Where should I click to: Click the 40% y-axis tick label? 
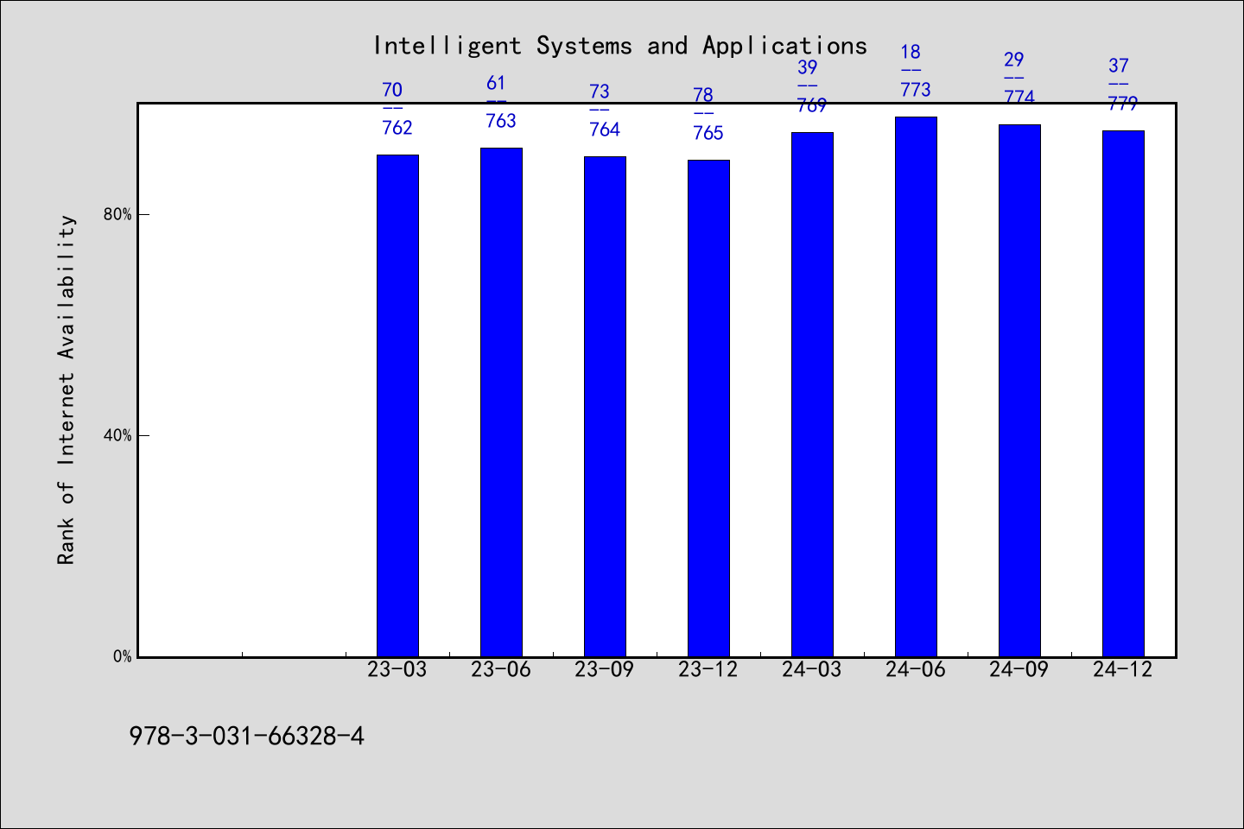tap(118, 435)
